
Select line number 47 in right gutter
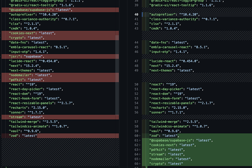coord(136,61)
